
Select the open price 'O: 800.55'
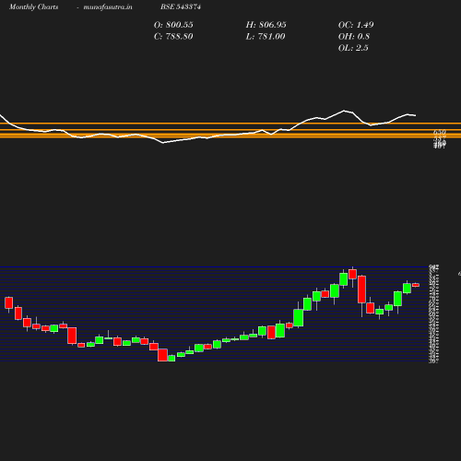[x=173, y=25]
